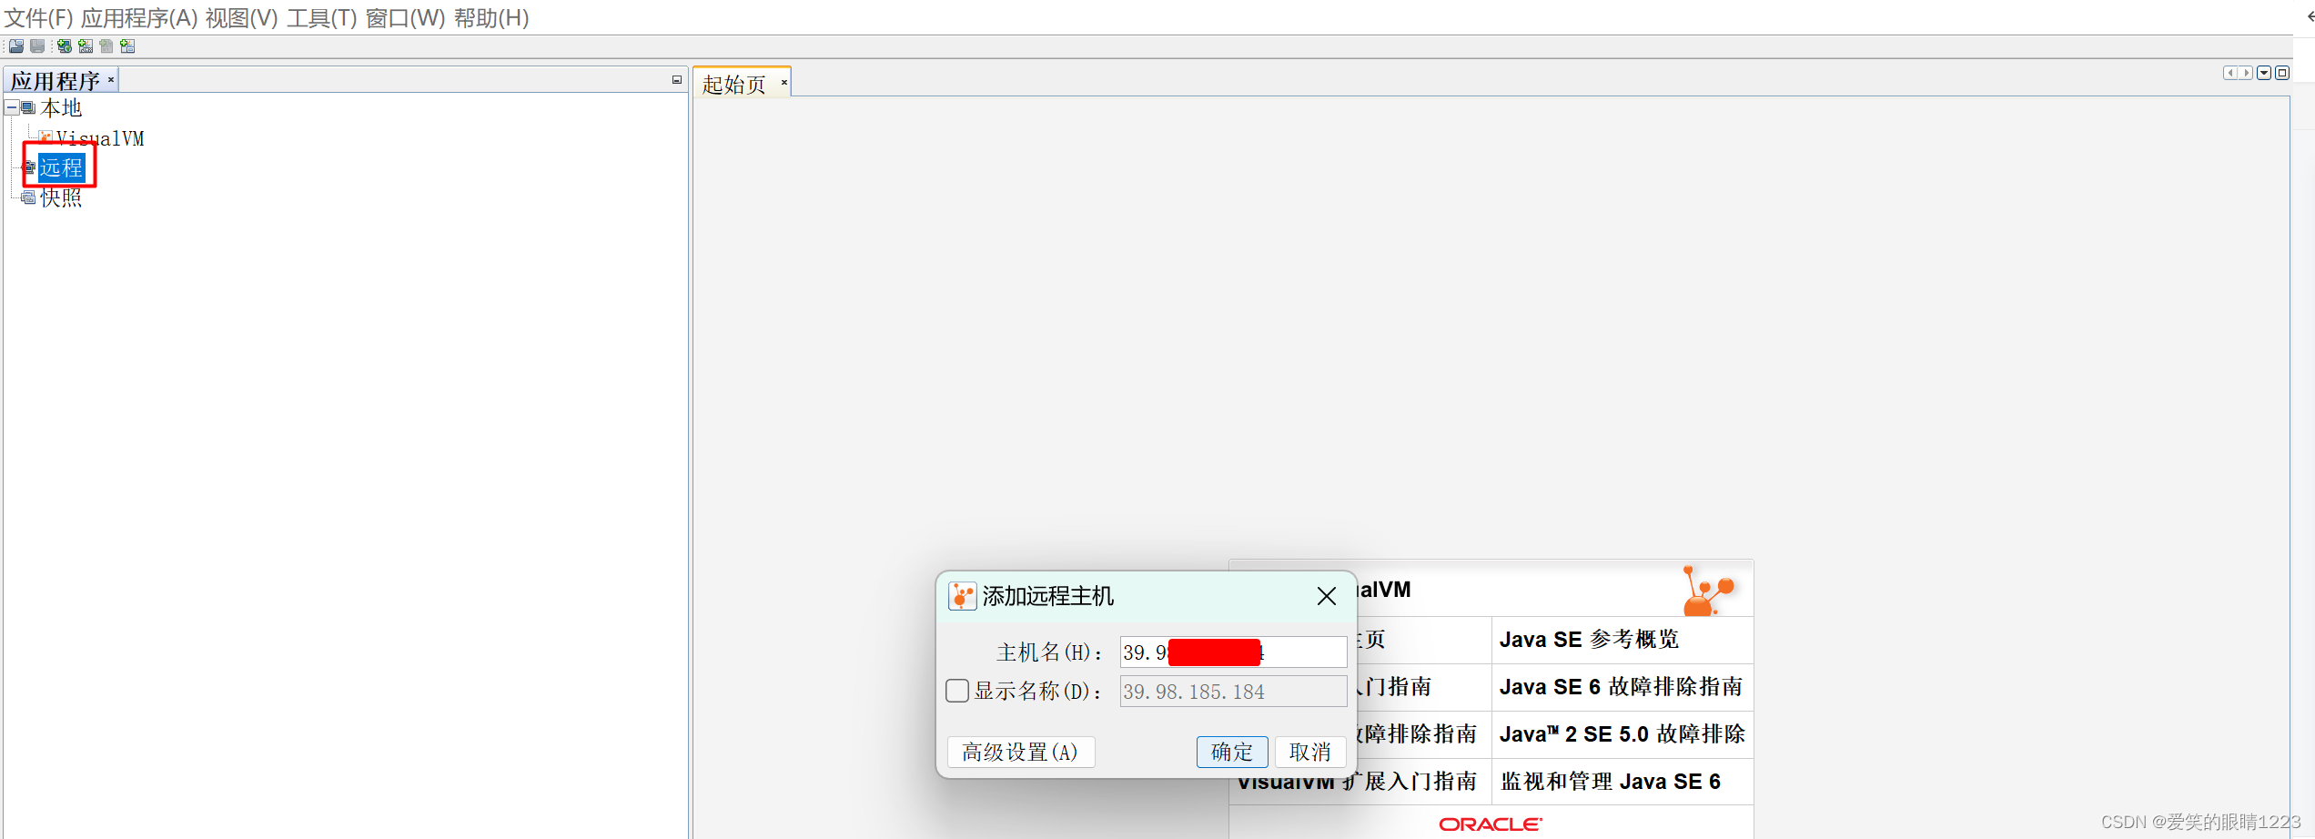Open the Java SE 参考概览 link
Image resolution: width=2315 pixels, height=839 pixels.
[1589, 640]
